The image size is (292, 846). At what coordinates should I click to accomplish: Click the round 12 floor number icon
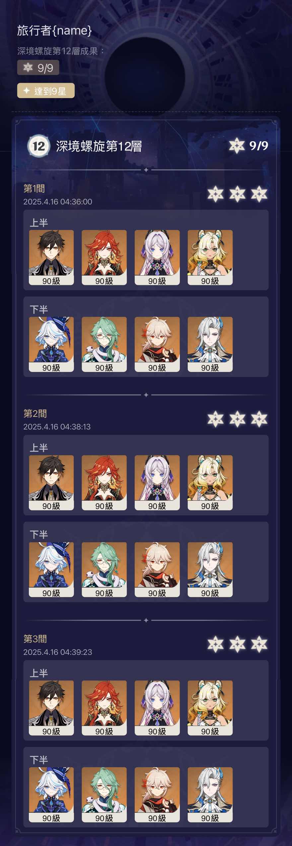click(38, 146)
